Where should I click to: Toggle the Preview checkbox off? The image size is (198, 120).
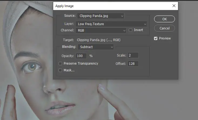156,38
